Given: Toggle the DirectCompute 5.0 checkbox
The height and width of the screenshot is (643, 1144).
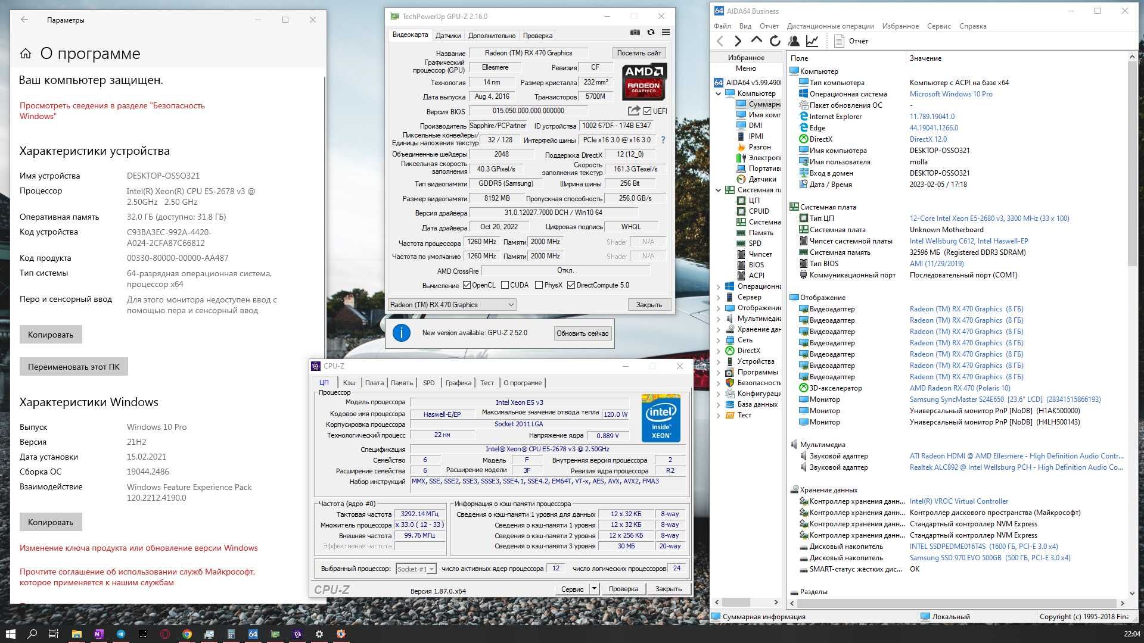Looking at the screenshot, I should pyautogui.click(x=571, y=285).
